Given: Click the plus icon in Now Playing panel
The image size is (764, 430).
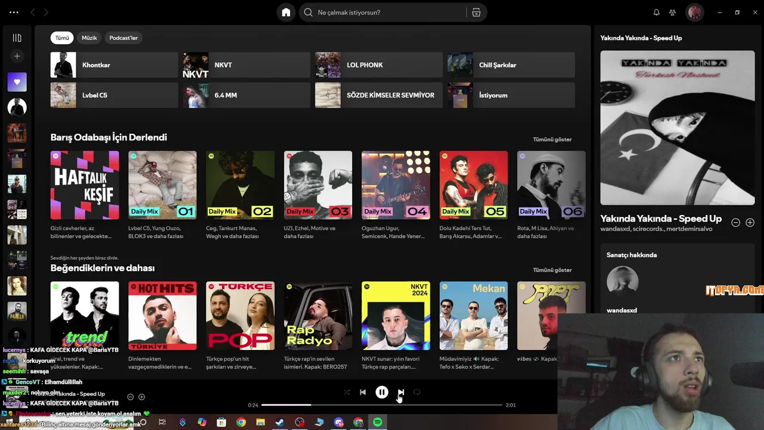Looking at the screenshot, I should 750,223.
